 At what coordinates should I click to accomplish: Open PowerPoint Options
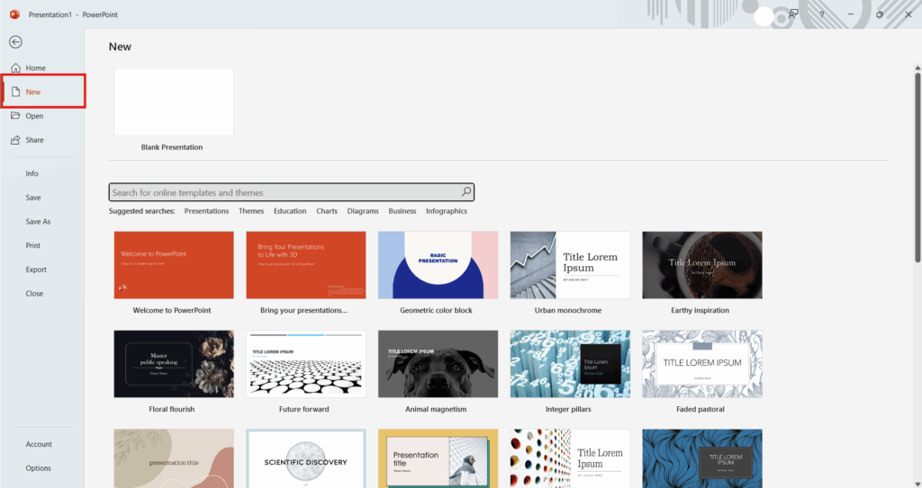[39, 468]
